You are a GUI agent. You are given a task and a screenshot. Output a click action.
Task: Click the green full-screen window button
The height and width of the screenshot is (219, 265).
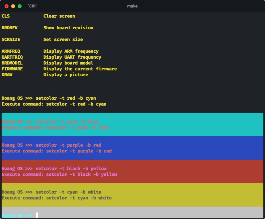[x=20, y=6]
